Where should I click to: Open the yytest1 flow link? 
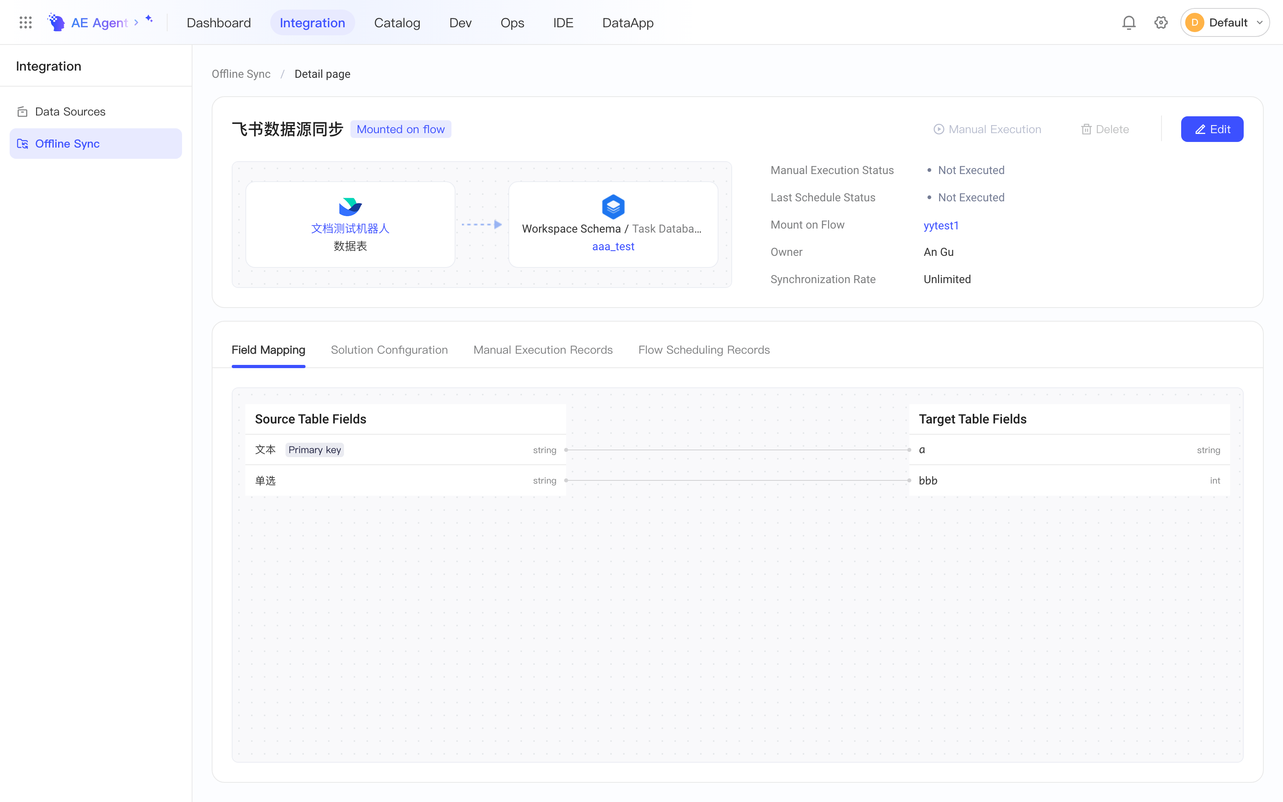941,225
